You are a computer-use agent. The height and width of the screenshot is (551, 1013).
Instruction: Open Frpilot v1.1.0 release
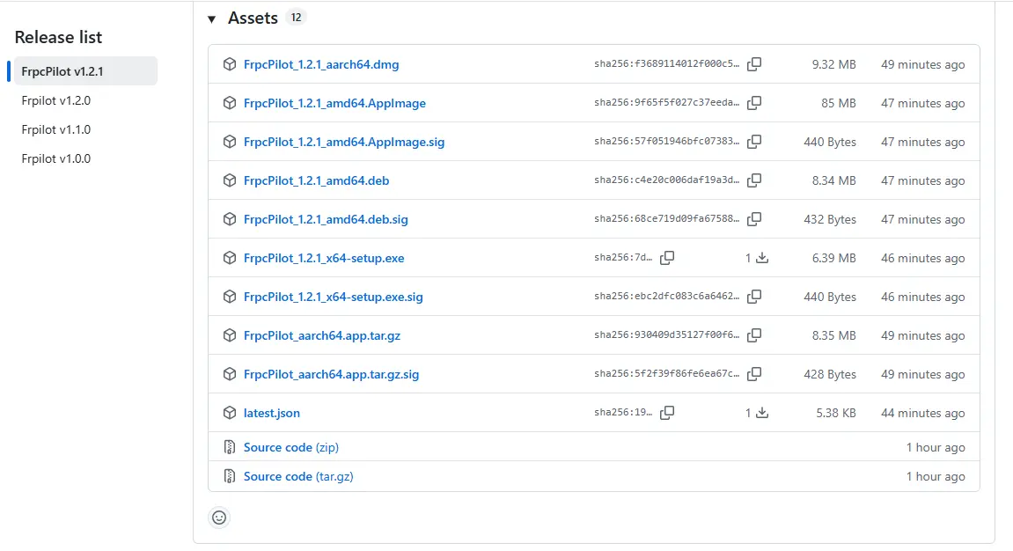click(x=56, y=129)
